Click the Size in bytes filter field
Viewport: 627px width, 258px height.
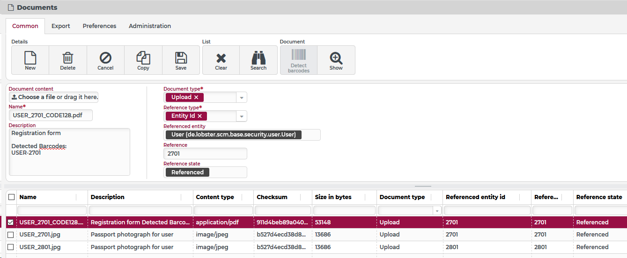[344, 211]
